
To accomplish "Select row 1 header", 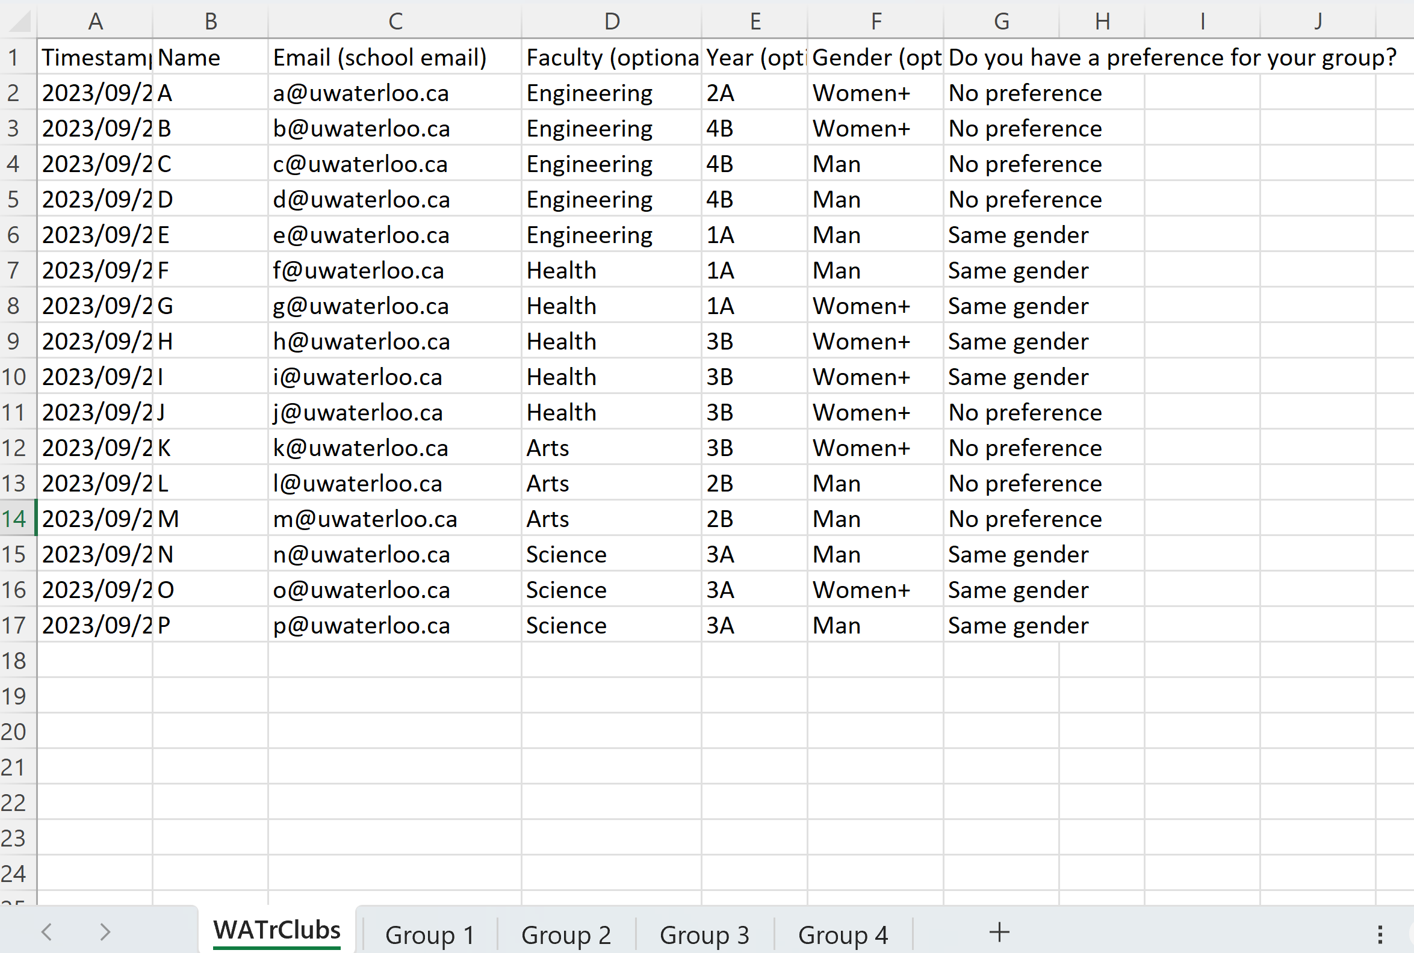I will [x=14, y=57].
